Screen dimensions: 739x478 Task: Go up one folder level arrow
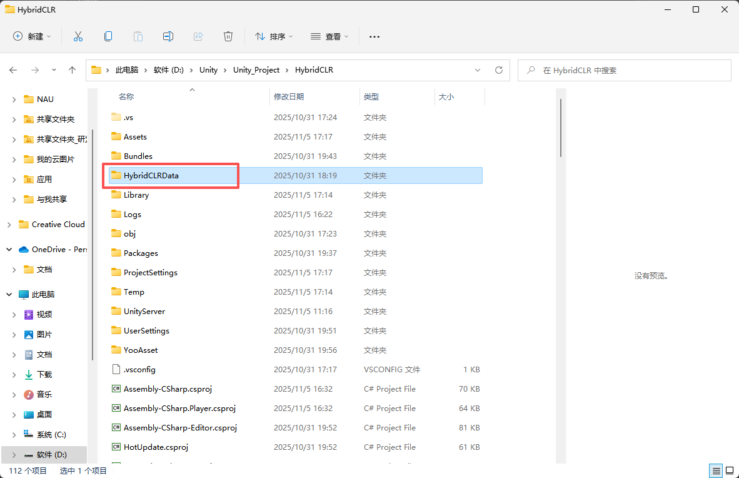pos(72,70)
